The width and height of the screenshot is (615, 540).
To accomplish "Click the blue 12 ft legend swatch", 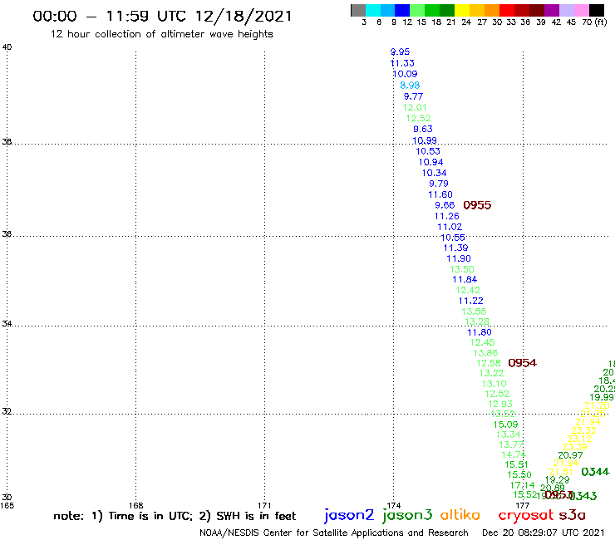I will (x=402, y=10).
